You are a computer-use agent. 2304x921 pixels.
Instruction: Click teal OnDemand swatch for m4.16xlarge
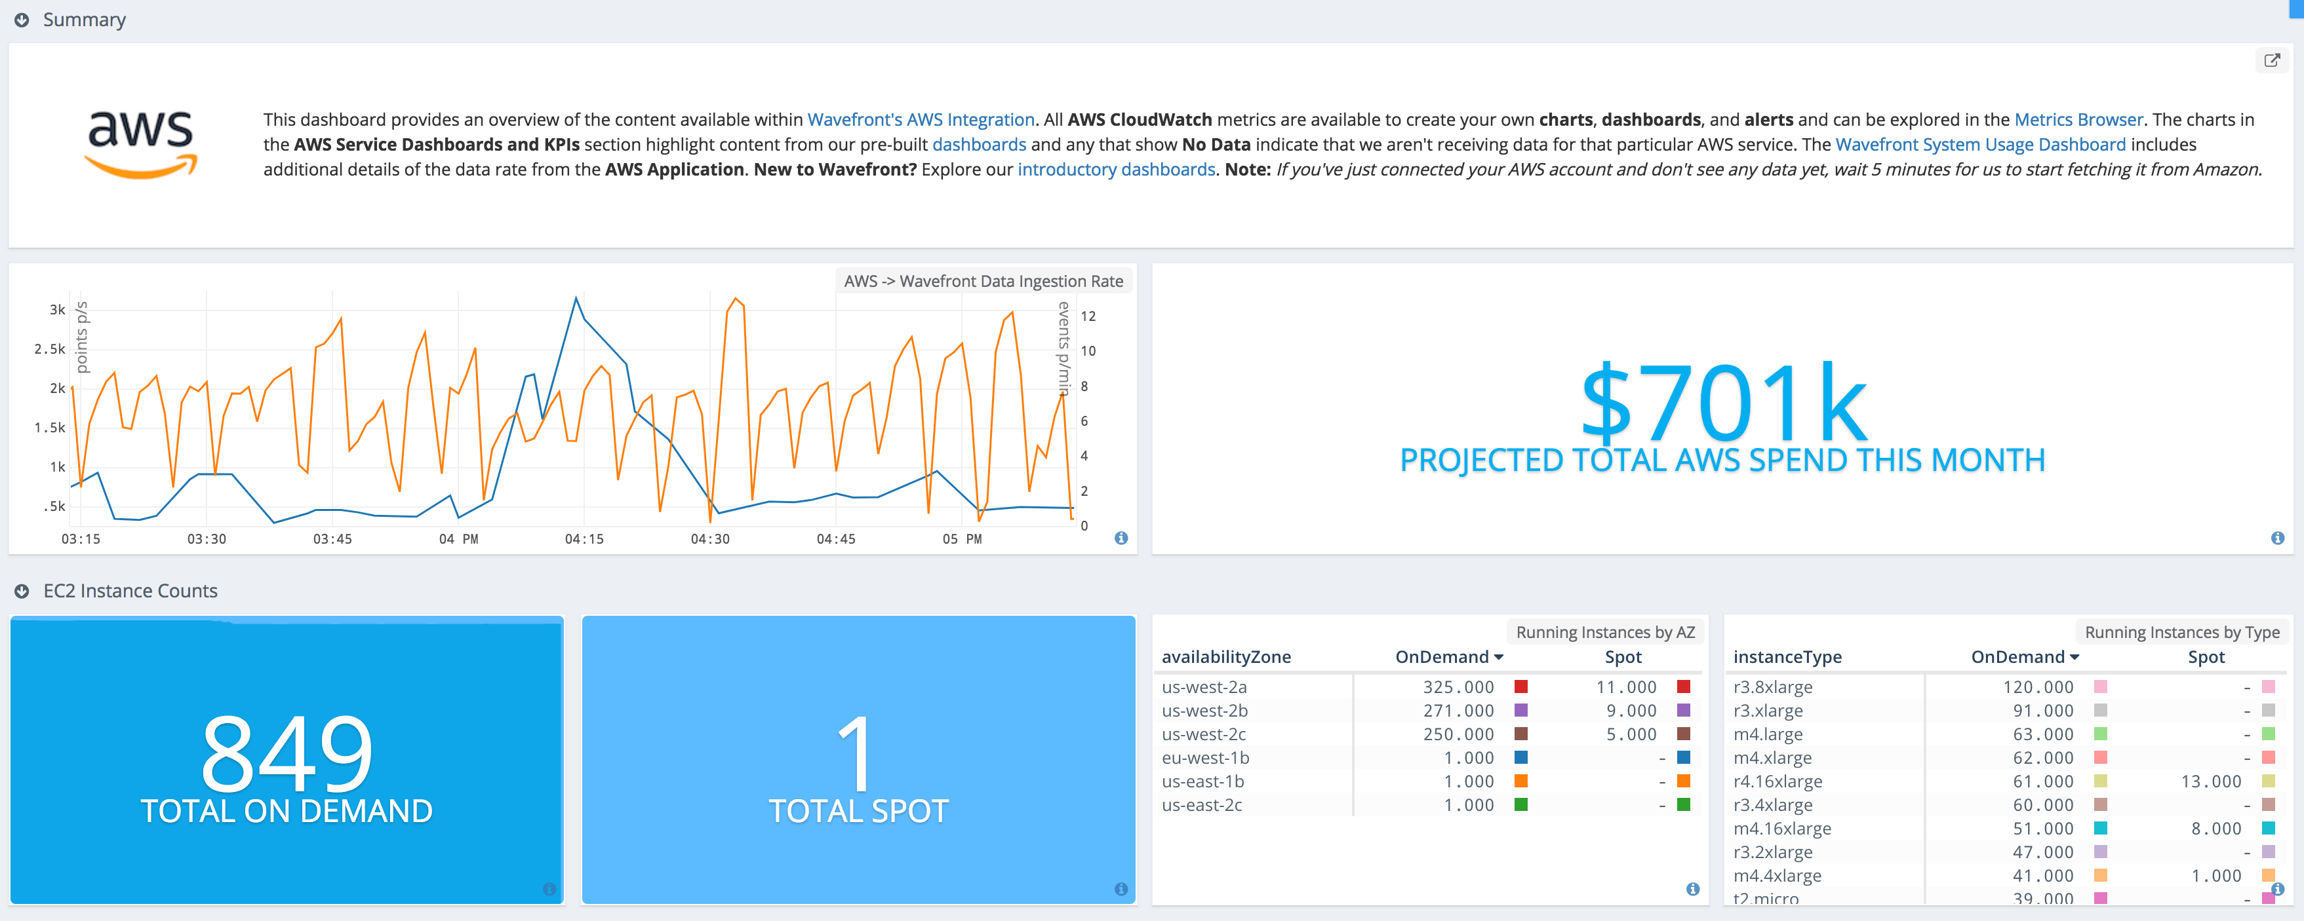[2100, 828]
